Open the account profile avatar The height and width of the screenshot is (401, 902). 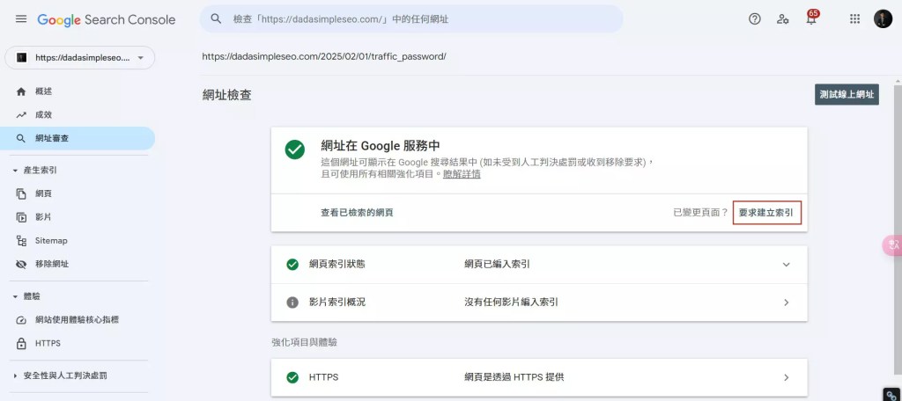883,19
